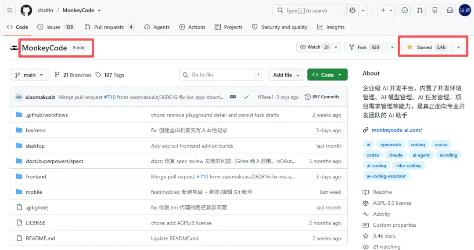This screenshot has height=250, width=474.
Task: Expand the star lists dropdown arrow
Action: click(459, 47)
